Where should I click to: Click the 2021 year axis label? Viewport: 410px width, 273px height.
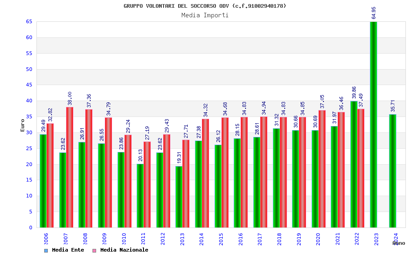point(337,239)
